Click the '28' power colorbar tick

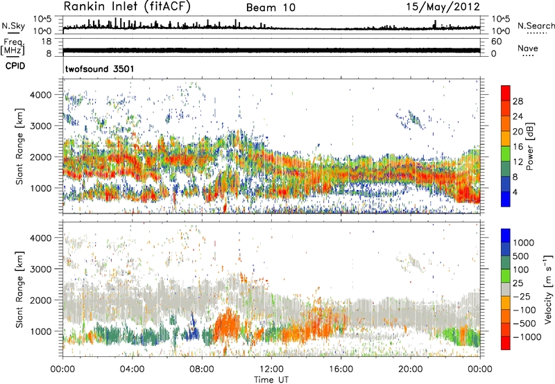tap(518, 101)
